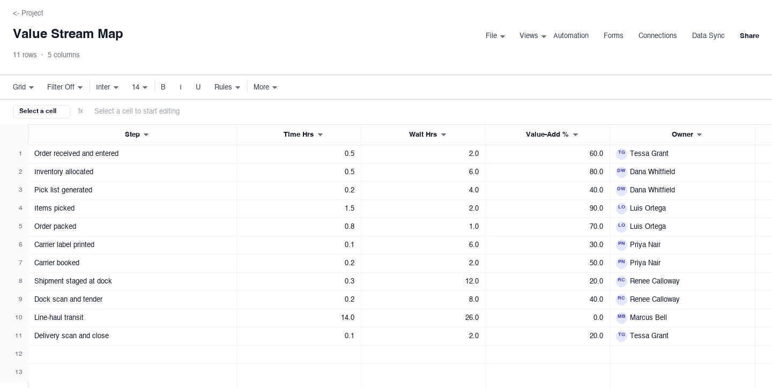Click the fx formula icon
The image size is (772, 388).
tap(80, 111)
